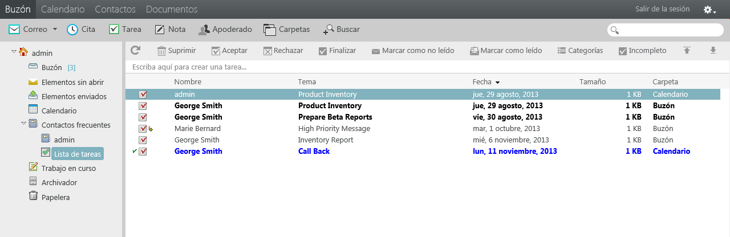Switch to the Calendario tab
This screenshot has height=237, width=730.
pyautogui.click(x=63, y=9)
